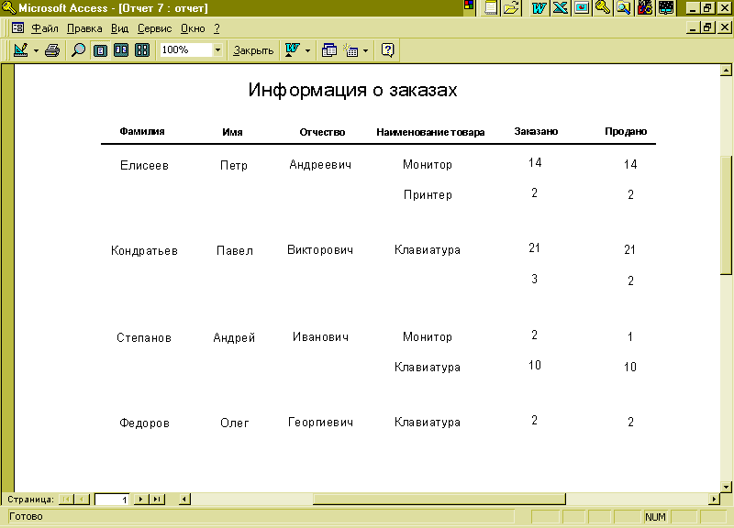Expand Office Links dropdown arrow
Image resolution: width=734 pixels, height=528 pixels.
pyautogui.click(x=307, y=50)
